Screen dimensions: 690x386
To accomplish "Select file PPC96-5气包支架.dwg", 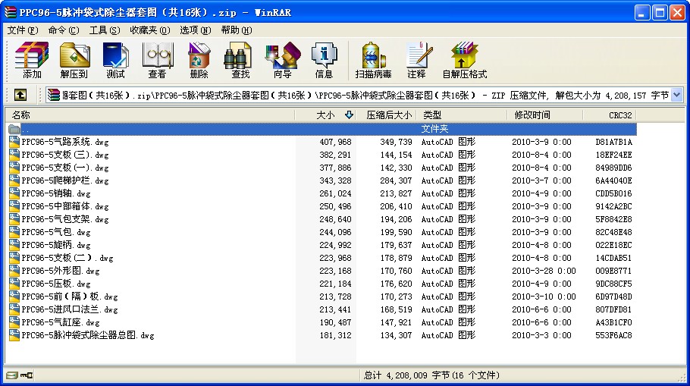I will (x=65, y=219).
